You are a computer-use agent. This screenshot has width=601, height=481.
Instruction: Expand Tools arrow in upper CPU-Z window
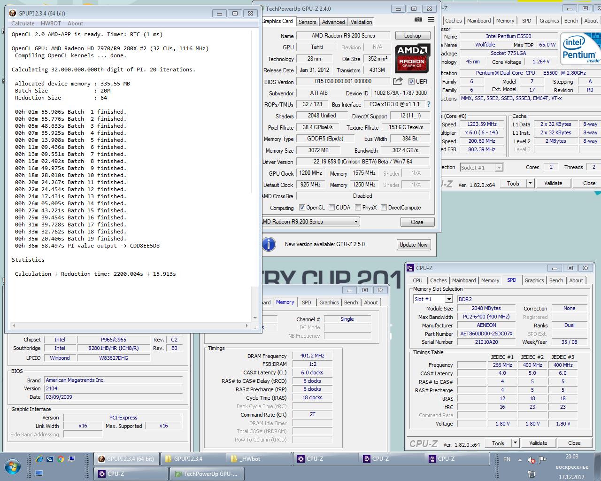point(531,183)
